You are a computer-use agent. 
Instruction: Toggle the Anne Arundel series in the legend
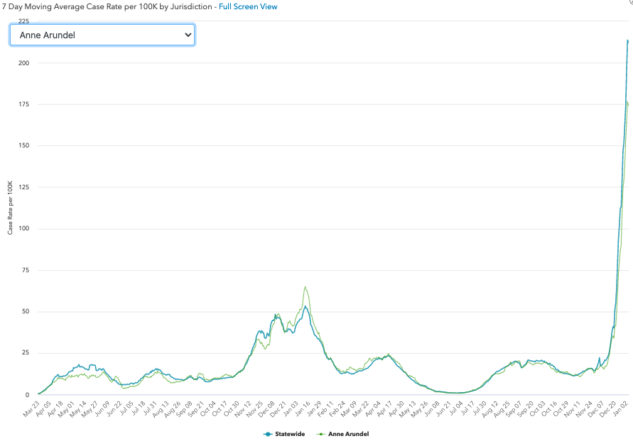click(347, 433)
